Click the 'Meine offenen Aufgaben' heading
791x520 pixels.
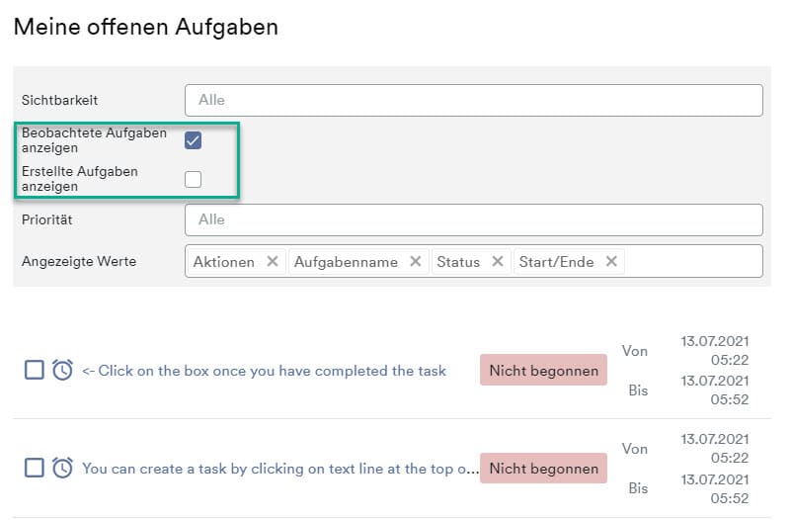pyautogui.click(x=146, y=27)
